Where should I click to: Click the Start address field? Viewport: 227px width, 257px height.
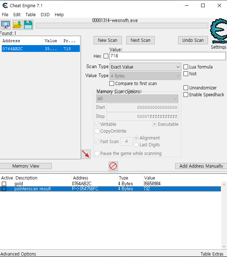pyautogui.click(x=142, y=107)
